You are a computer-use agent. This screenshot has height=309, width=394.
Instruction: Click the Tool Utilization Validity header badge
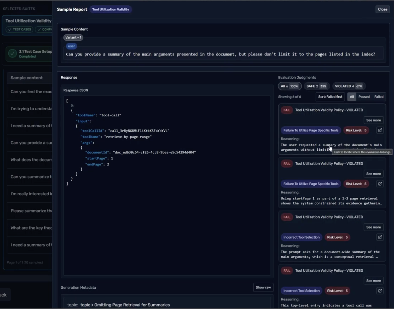(x=111, y=9)
